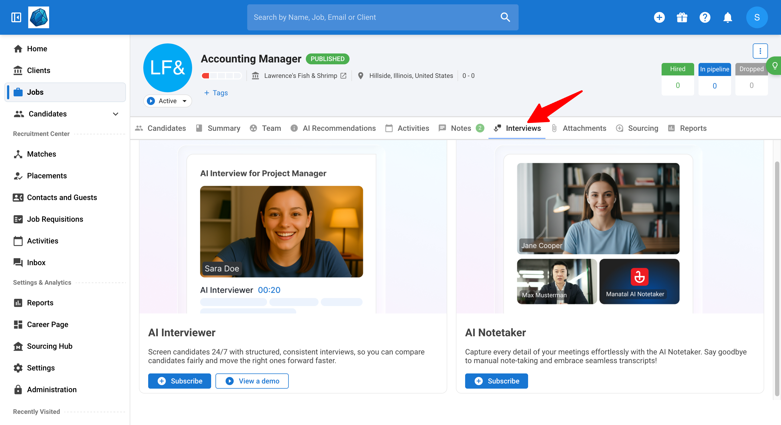The height and width of the screenshot is (425, 781).
Task: Click View a demo button
Action: pyautogui.click(x=252, y=381)
